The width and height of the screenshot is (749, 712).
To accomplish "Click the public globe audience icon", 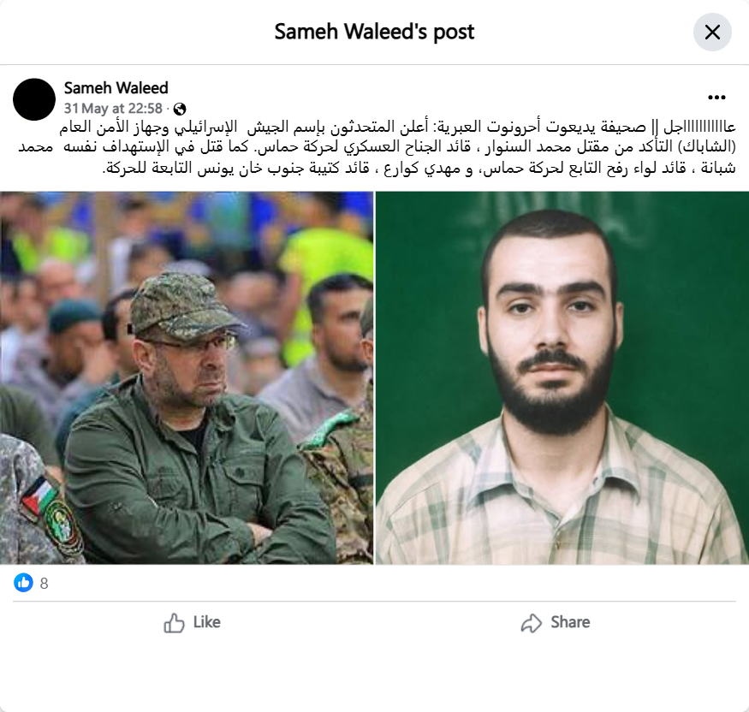I will tap(180, 110).
